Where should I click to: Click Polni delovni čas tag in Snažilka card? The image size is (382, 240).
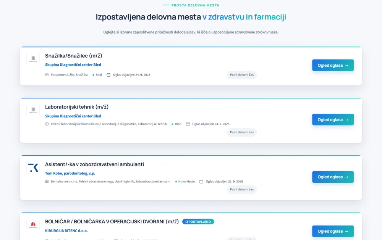(x=242, y=75)
